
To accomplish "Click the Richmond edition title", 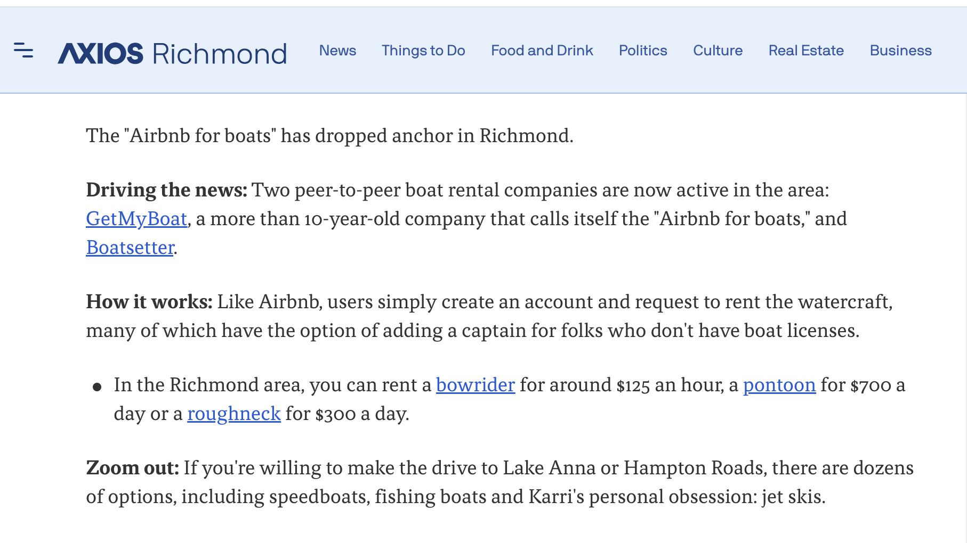I will point(220,54).
